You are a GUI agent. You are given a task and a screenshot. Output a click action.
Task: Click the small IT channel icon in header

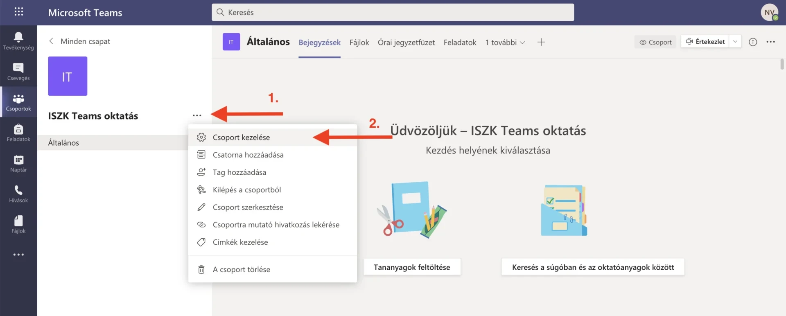(231, 42)
